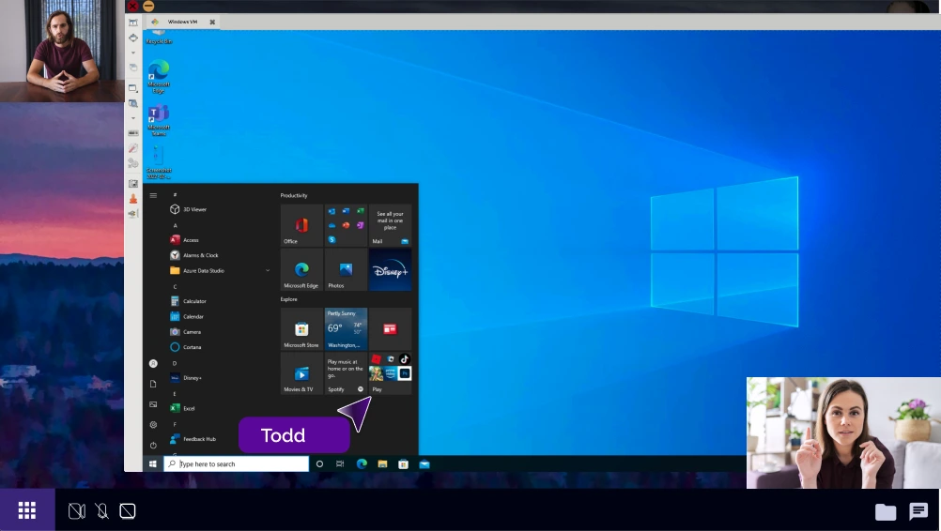The width and height of the screenshot is (941, 531).
Task: Open the Mail tile in Start menu
Action: [390, 225]
